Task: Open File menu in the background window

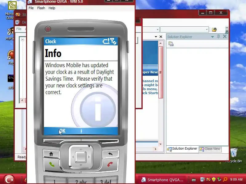Action: pos(19,29)
